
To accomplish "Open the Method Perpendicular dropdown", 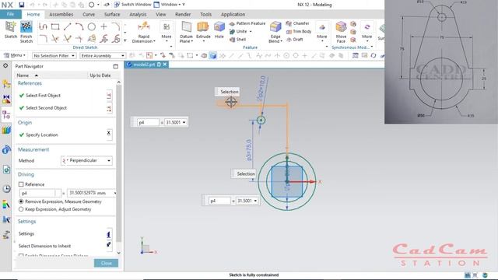I will [86, 161].
